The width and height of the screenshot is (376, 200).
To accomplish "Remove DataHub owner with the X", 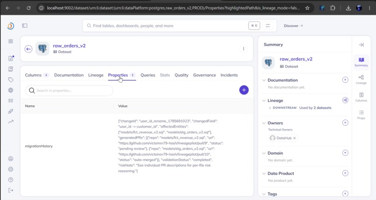I will click(x=294, y=138).
